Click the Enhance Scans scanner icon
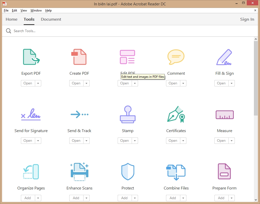260x204 pixels. coord(79,172)
